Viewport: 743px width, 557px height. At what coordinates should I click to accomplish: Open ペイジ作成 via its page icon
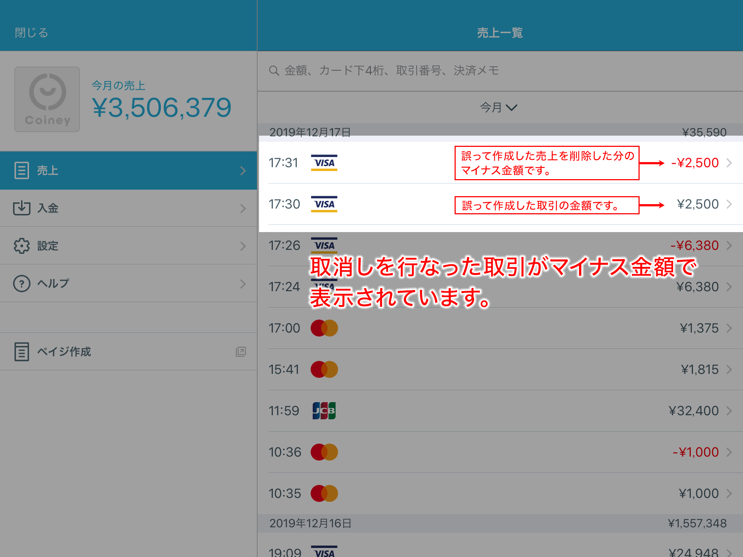(22, 352)
